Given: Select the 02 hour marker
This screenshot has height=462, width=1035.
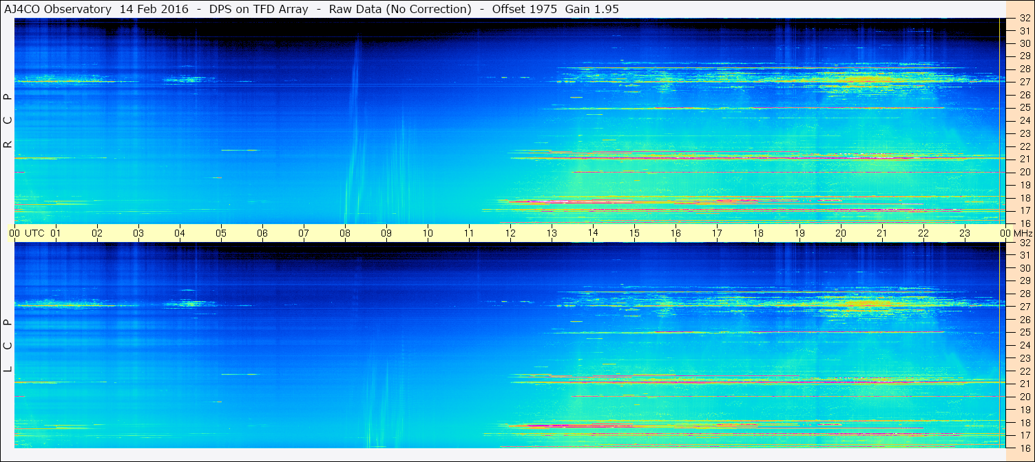Looking at the screenshot, I should pos(97,233).
